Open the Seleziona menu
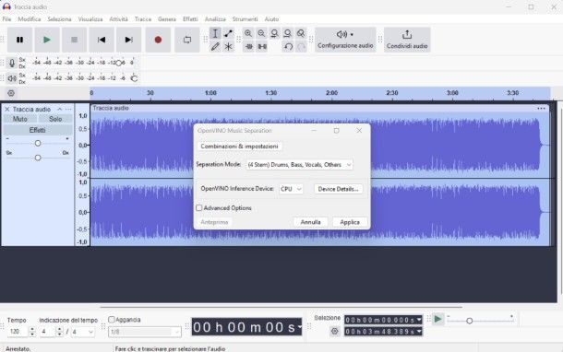Screen dimensions: 563x352 [59, 19]
